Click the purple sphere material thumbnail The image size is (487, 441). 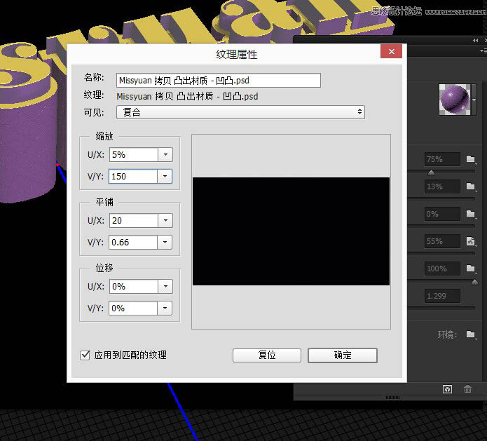(454, 98)
